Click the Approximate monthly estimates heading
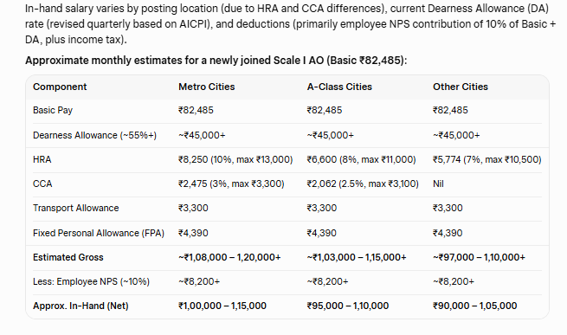The image size is (567, 335). coord(216,61)
